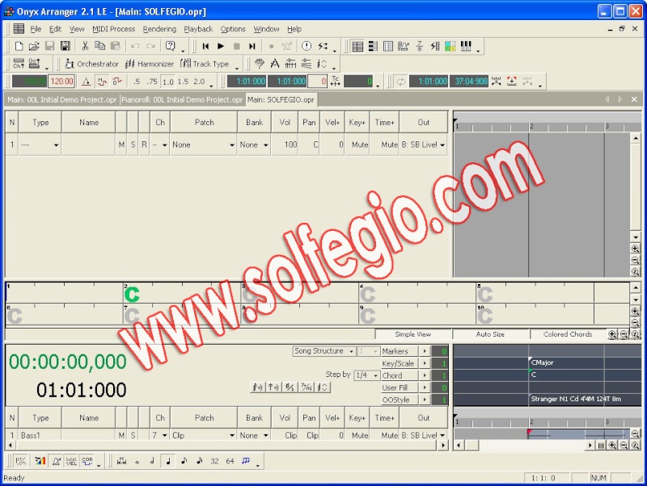Select the 64th note duration
Image resolution: width=647 pixels, height=486 pixels.
tap(230, 461)
